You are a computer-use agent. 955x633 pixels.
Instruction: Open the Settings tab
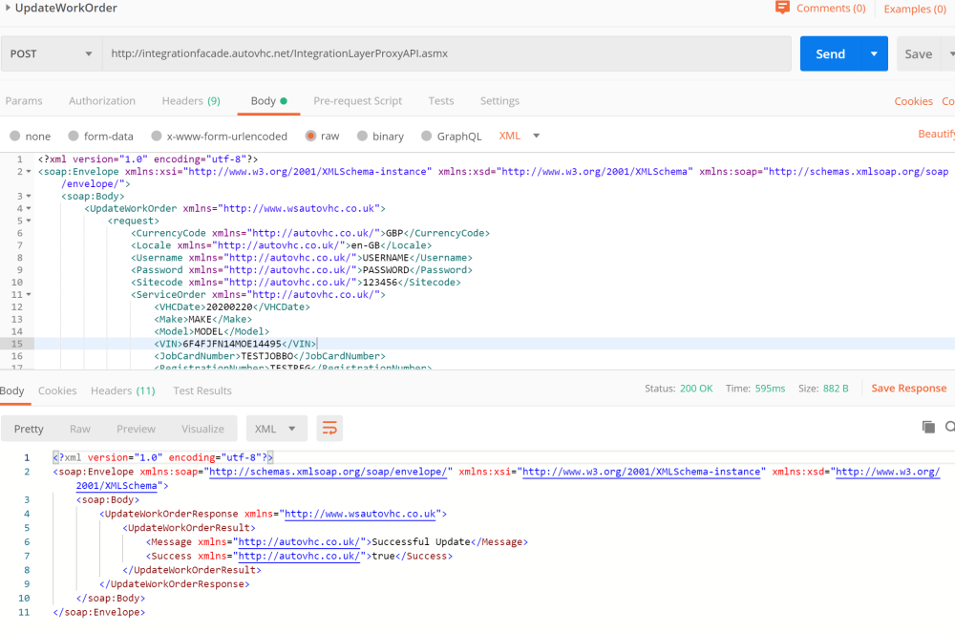click(x=499, y=101)
